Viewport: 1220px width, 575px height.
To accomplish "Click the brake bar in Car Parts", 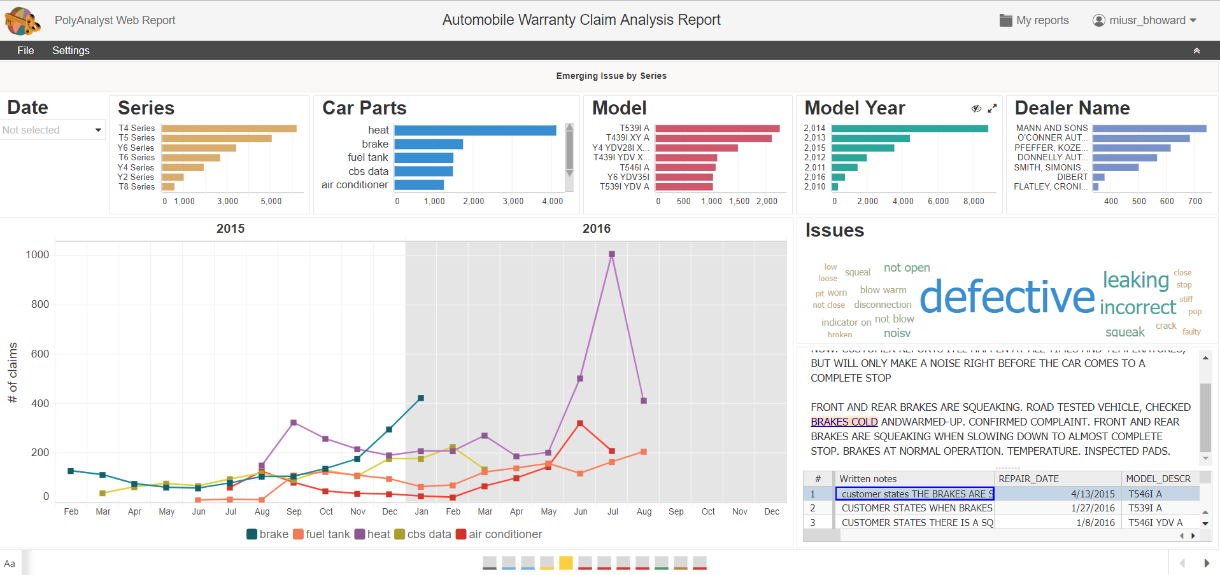I will tap(429, 144).
